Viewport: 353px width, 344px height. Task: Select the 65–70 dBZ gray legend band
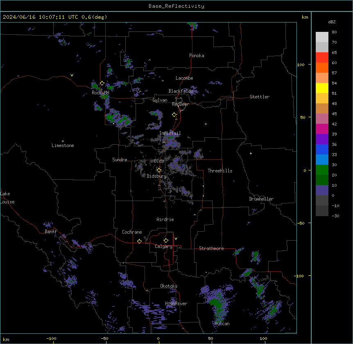[x=322, y=47]
